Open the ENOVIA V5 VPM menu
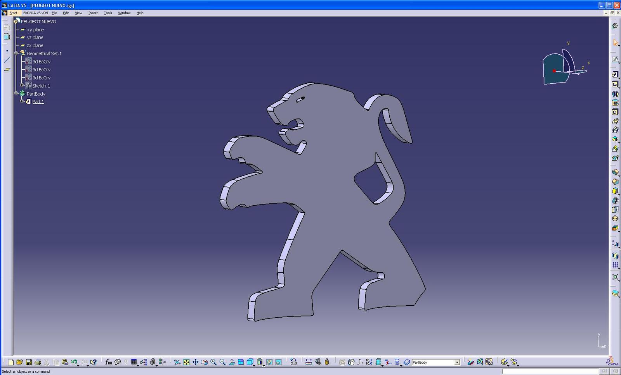Viewport: 621px width, 375px height. [36, 13]
